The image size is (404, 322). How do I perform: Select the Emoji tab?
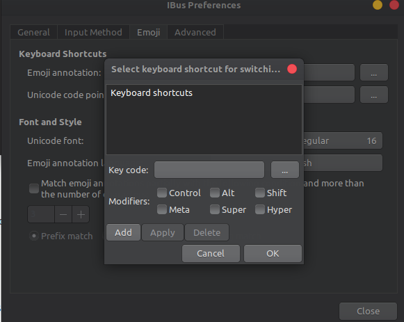pyautogui.click(x=149, y=32)
